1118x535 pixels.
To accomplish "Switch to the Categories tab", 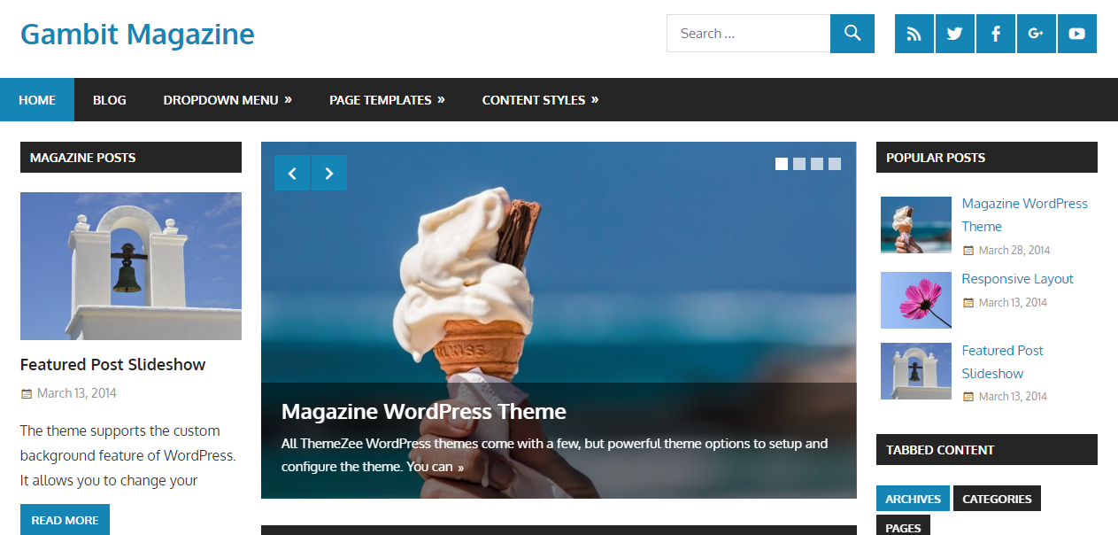I will [997, 499].
